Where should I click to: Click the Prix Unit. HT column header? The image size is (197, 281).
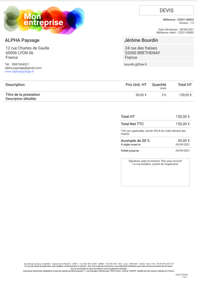click(x=136, y=85)
